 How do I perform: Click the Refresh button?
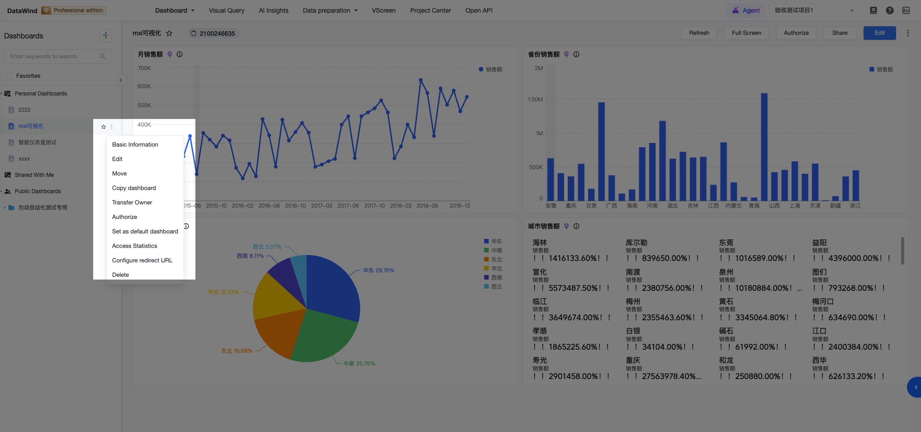coord(699,33)
